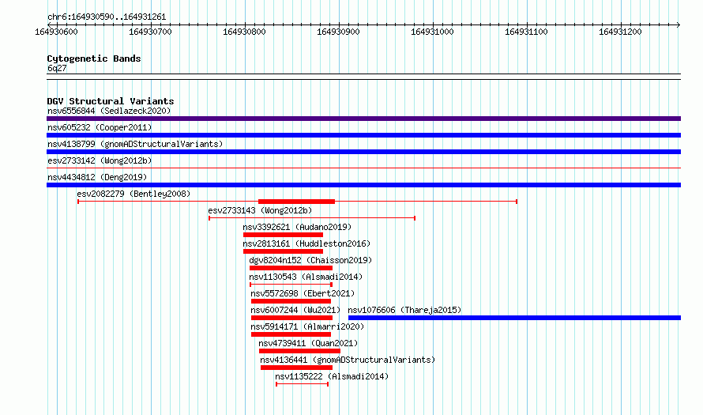
Task: Select the red nsv2813161 variant bar
Action: (x=283, y=251)
